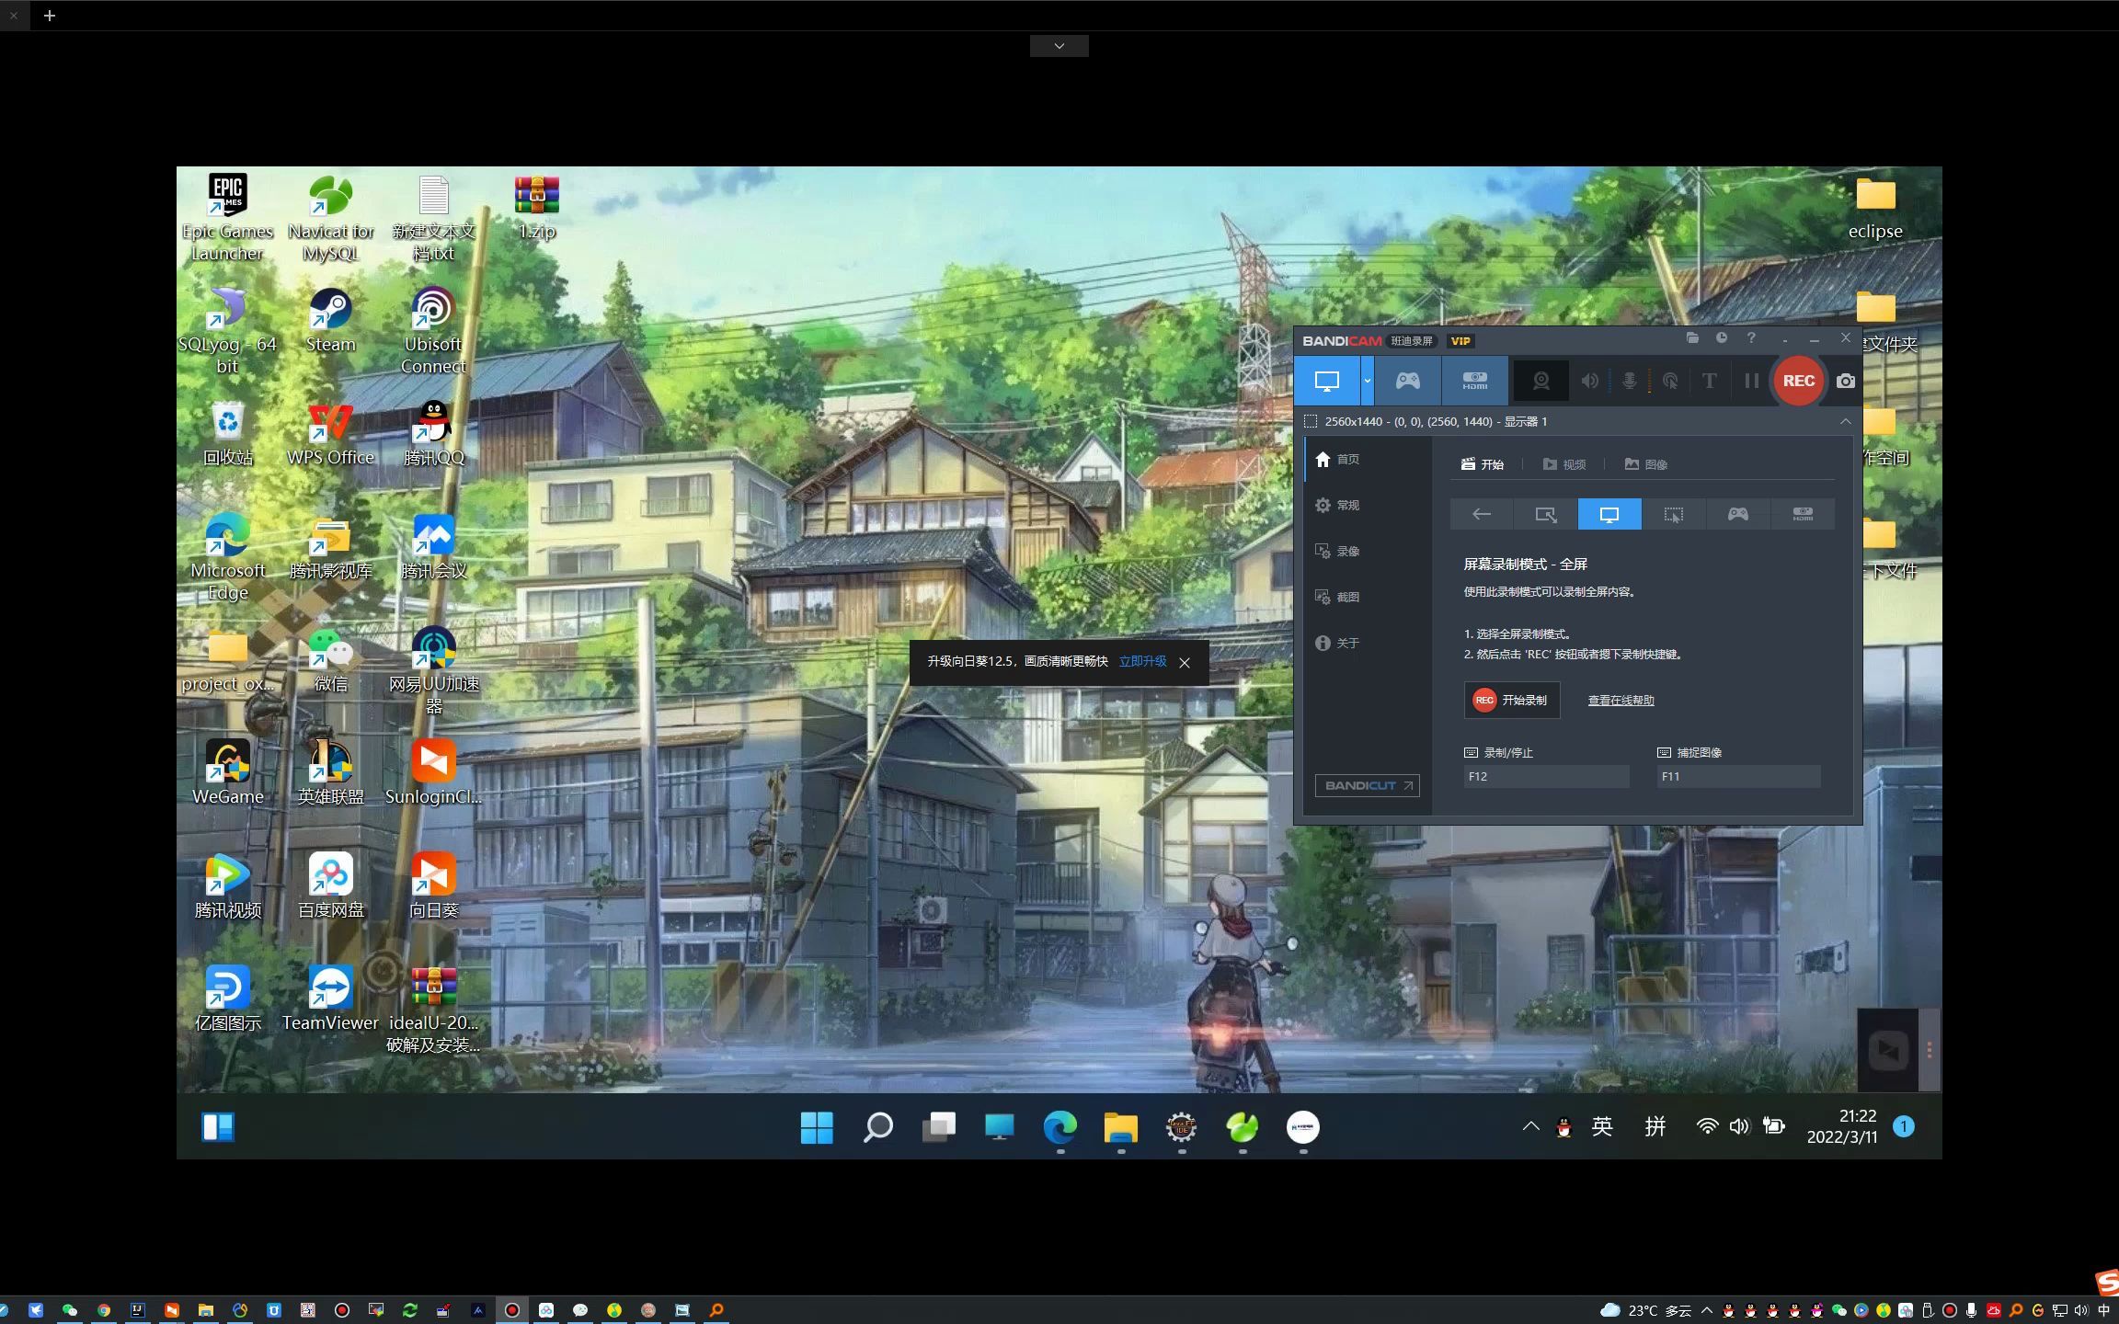
Task: Open scheduled recording clock icon
Action: point(1721,338)
